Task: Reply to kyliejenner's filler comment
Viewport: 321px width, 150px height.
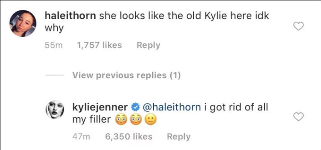Action: tap(179, 137)
